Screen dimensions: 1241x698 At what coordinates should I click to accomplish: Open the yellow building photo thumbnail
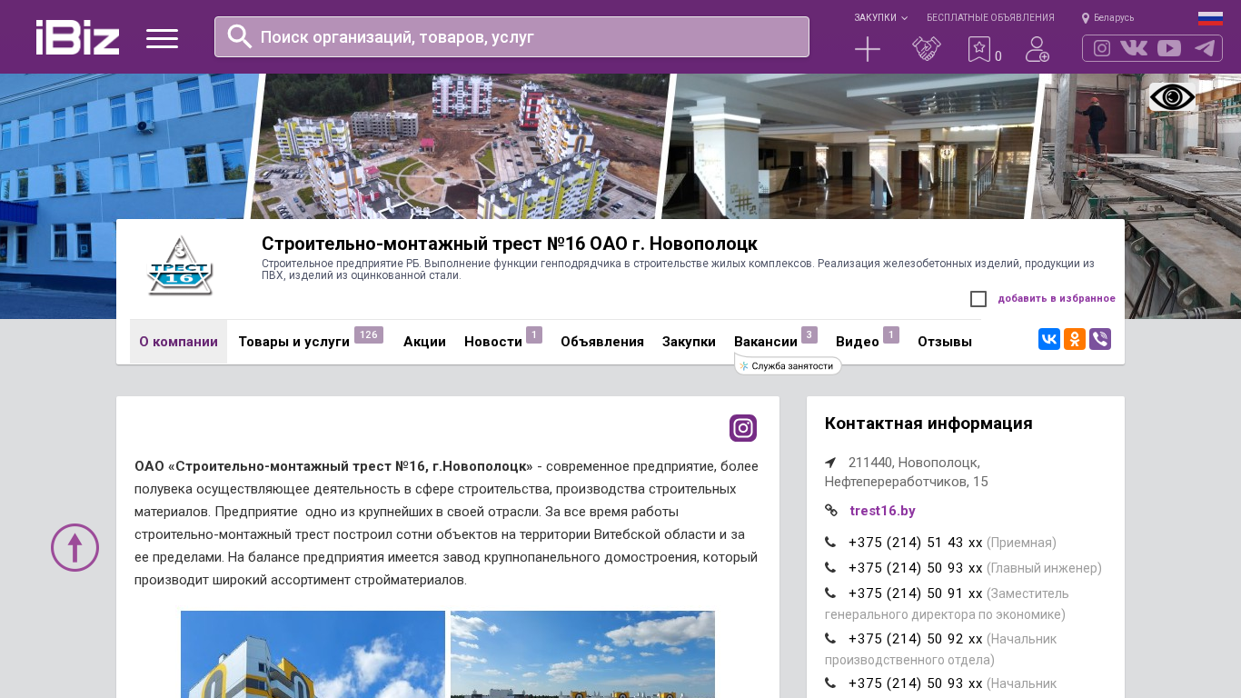coord(313,654)
